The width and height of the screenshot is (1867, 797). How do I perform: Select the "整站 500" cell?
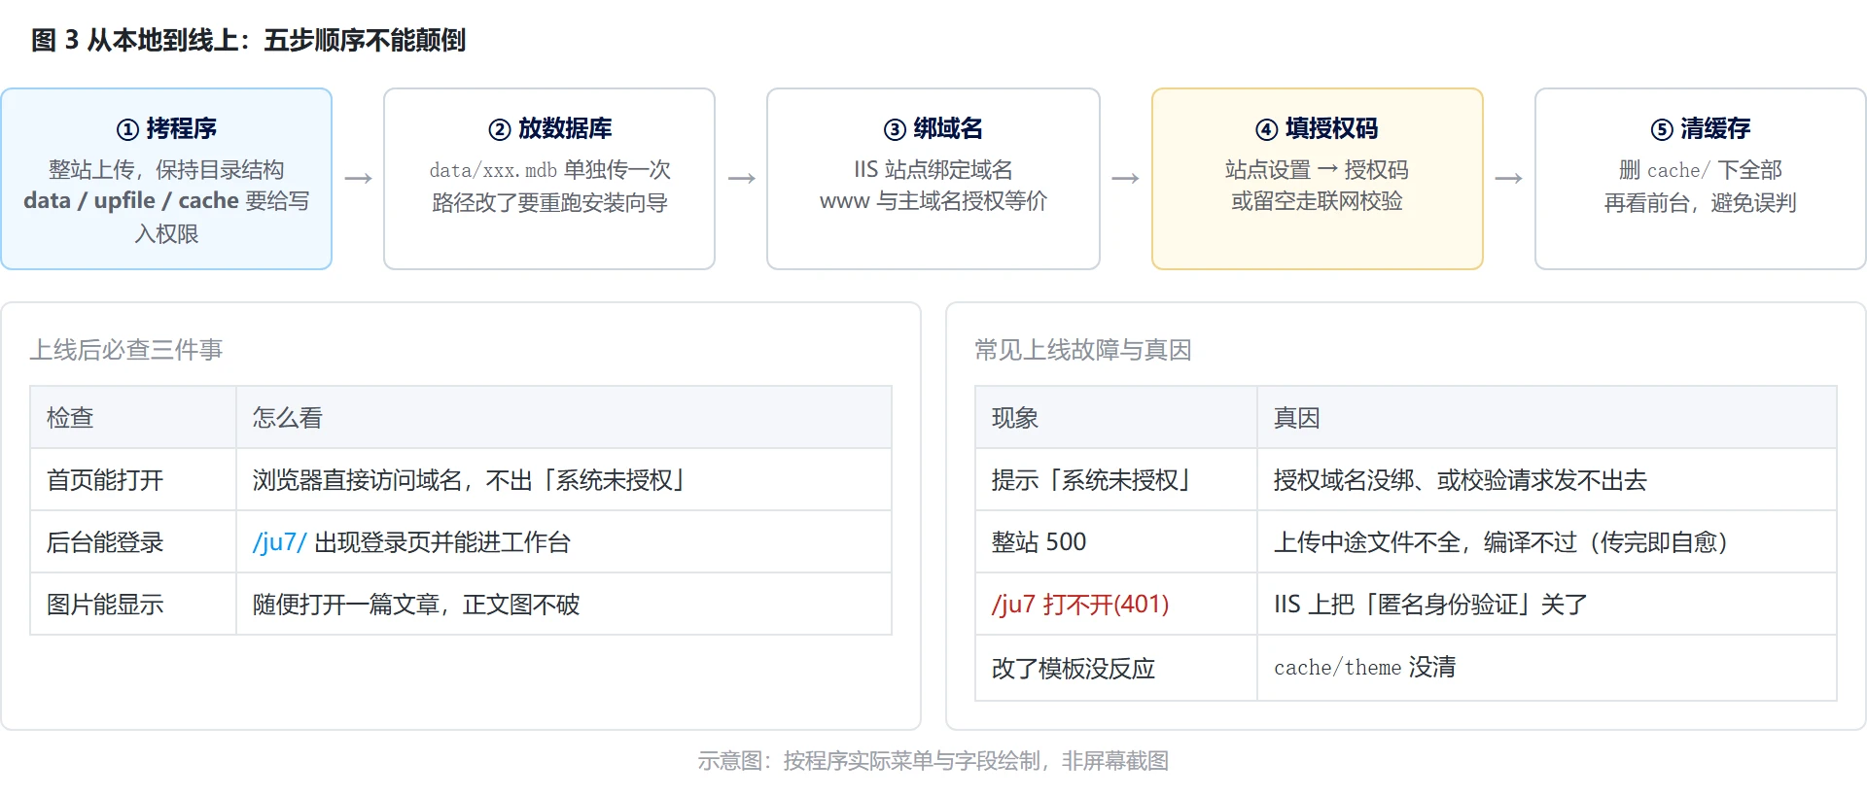click(1116, 542)
